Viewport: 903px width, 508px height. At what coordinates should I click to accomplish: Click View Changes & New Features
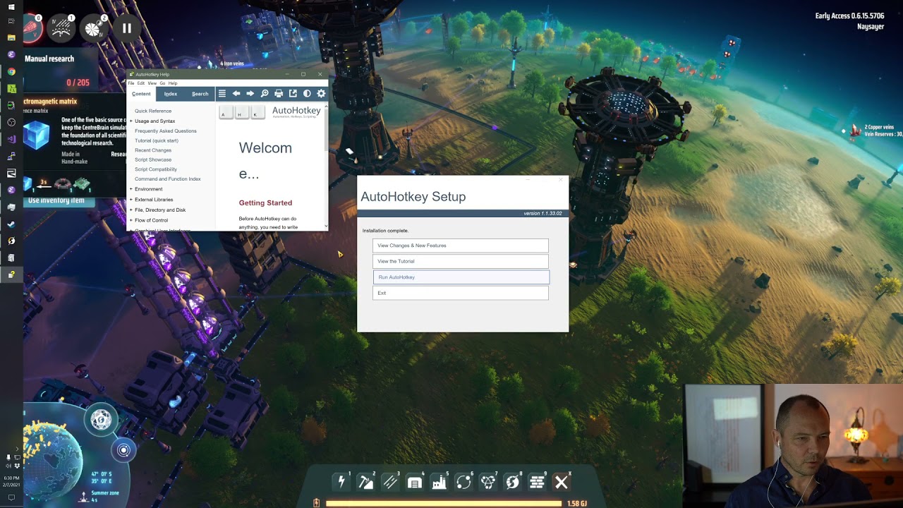point(461,246)
